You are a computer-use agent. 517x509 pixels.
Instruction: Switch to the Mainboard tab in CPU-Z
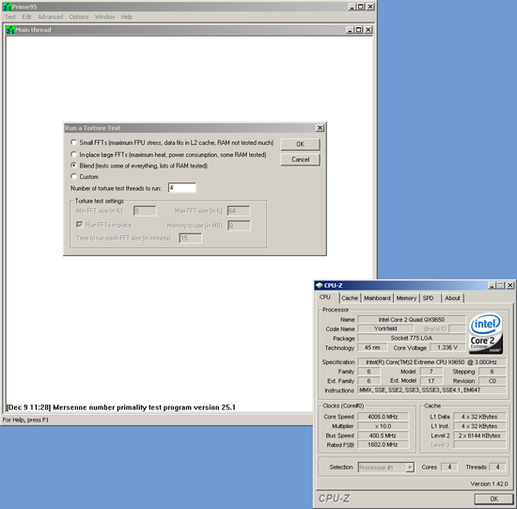click(377, 298)
